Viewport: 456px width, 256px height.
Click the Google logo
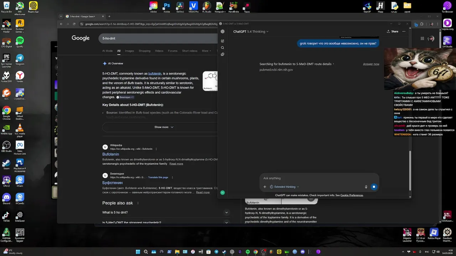81,38
